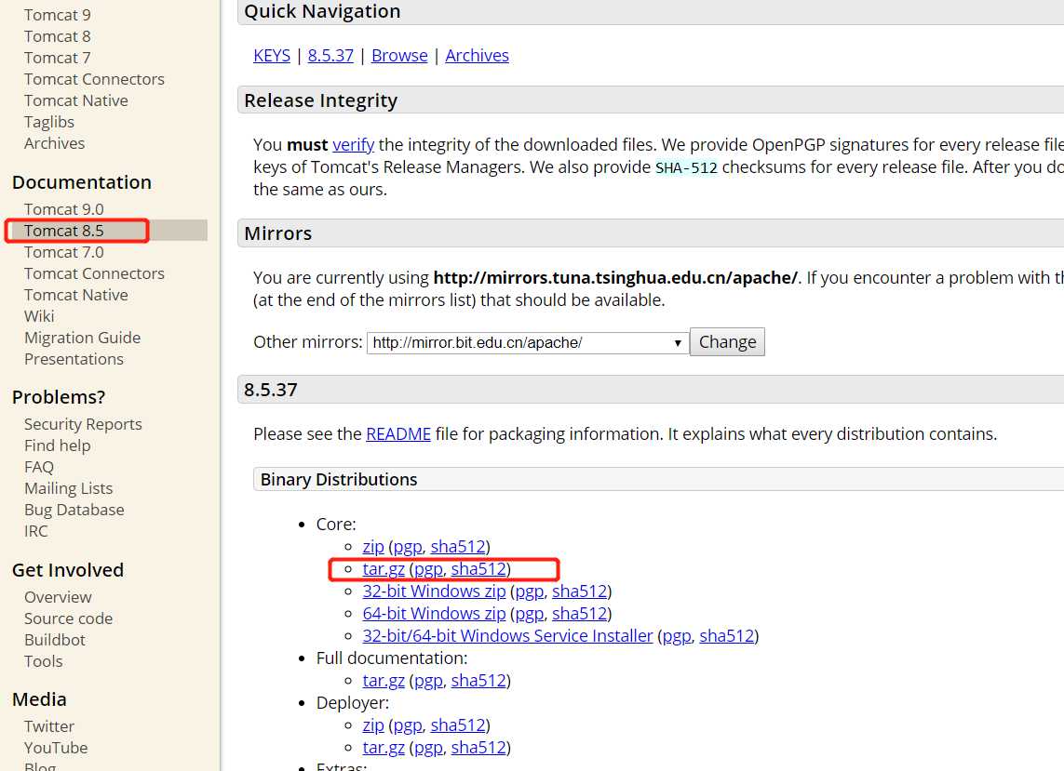This screenshot has width=1064, height=771.
Task: Open the Tools link
Action: (44, 661)
